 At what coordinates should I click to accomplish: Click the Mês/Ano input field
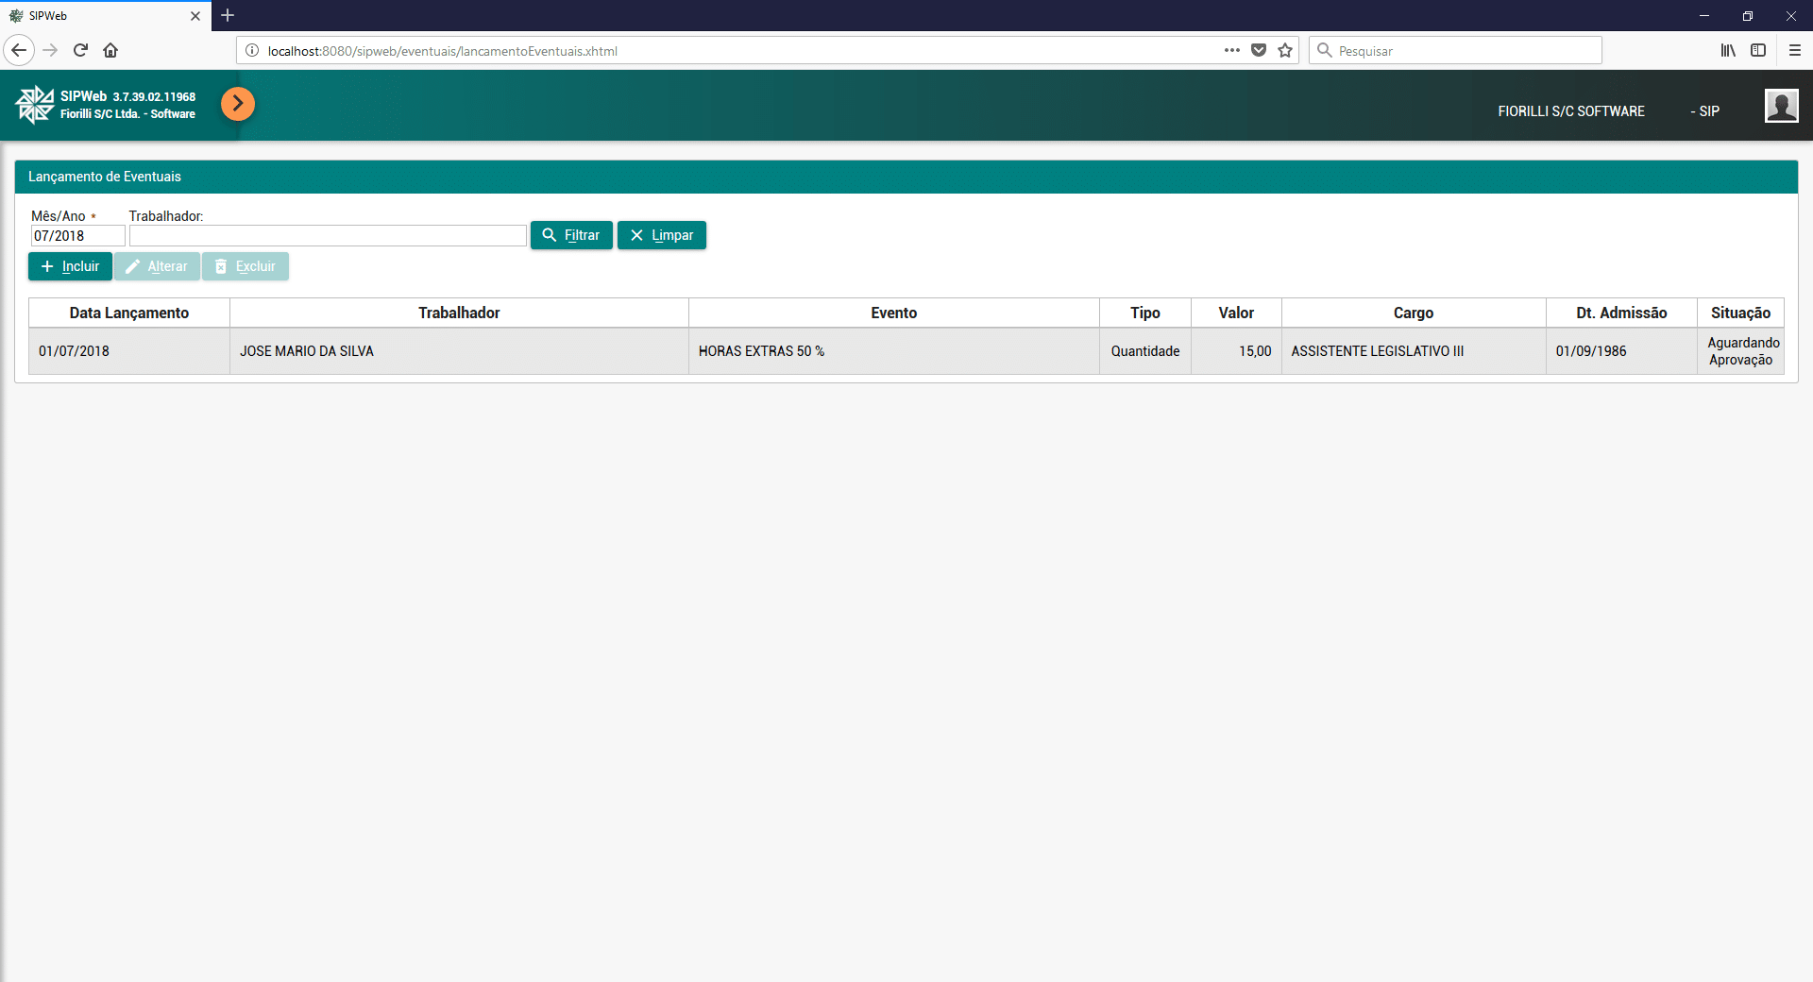pyautogui.click(x=77, y=236)
